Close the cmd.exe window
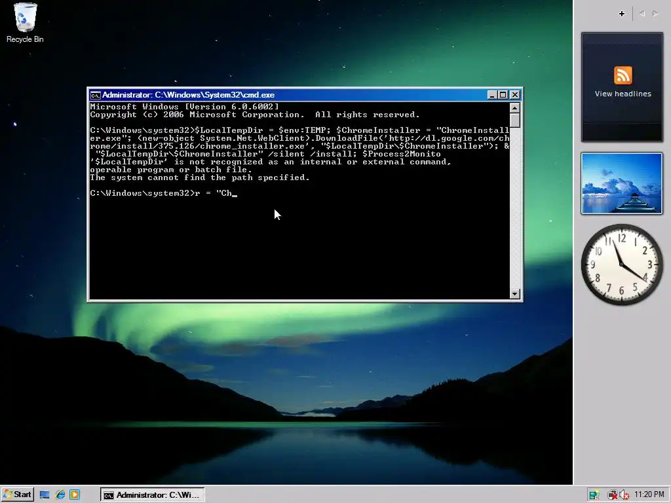The height and width of the screenshot is (503, 671). pyautogui.click(x=515, y=95)
